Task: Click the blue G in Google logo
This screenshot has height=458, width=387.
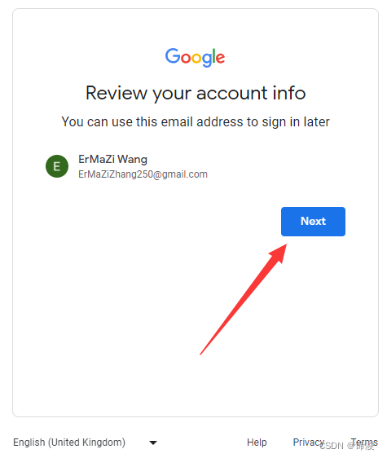Action: tap(173, 55)
